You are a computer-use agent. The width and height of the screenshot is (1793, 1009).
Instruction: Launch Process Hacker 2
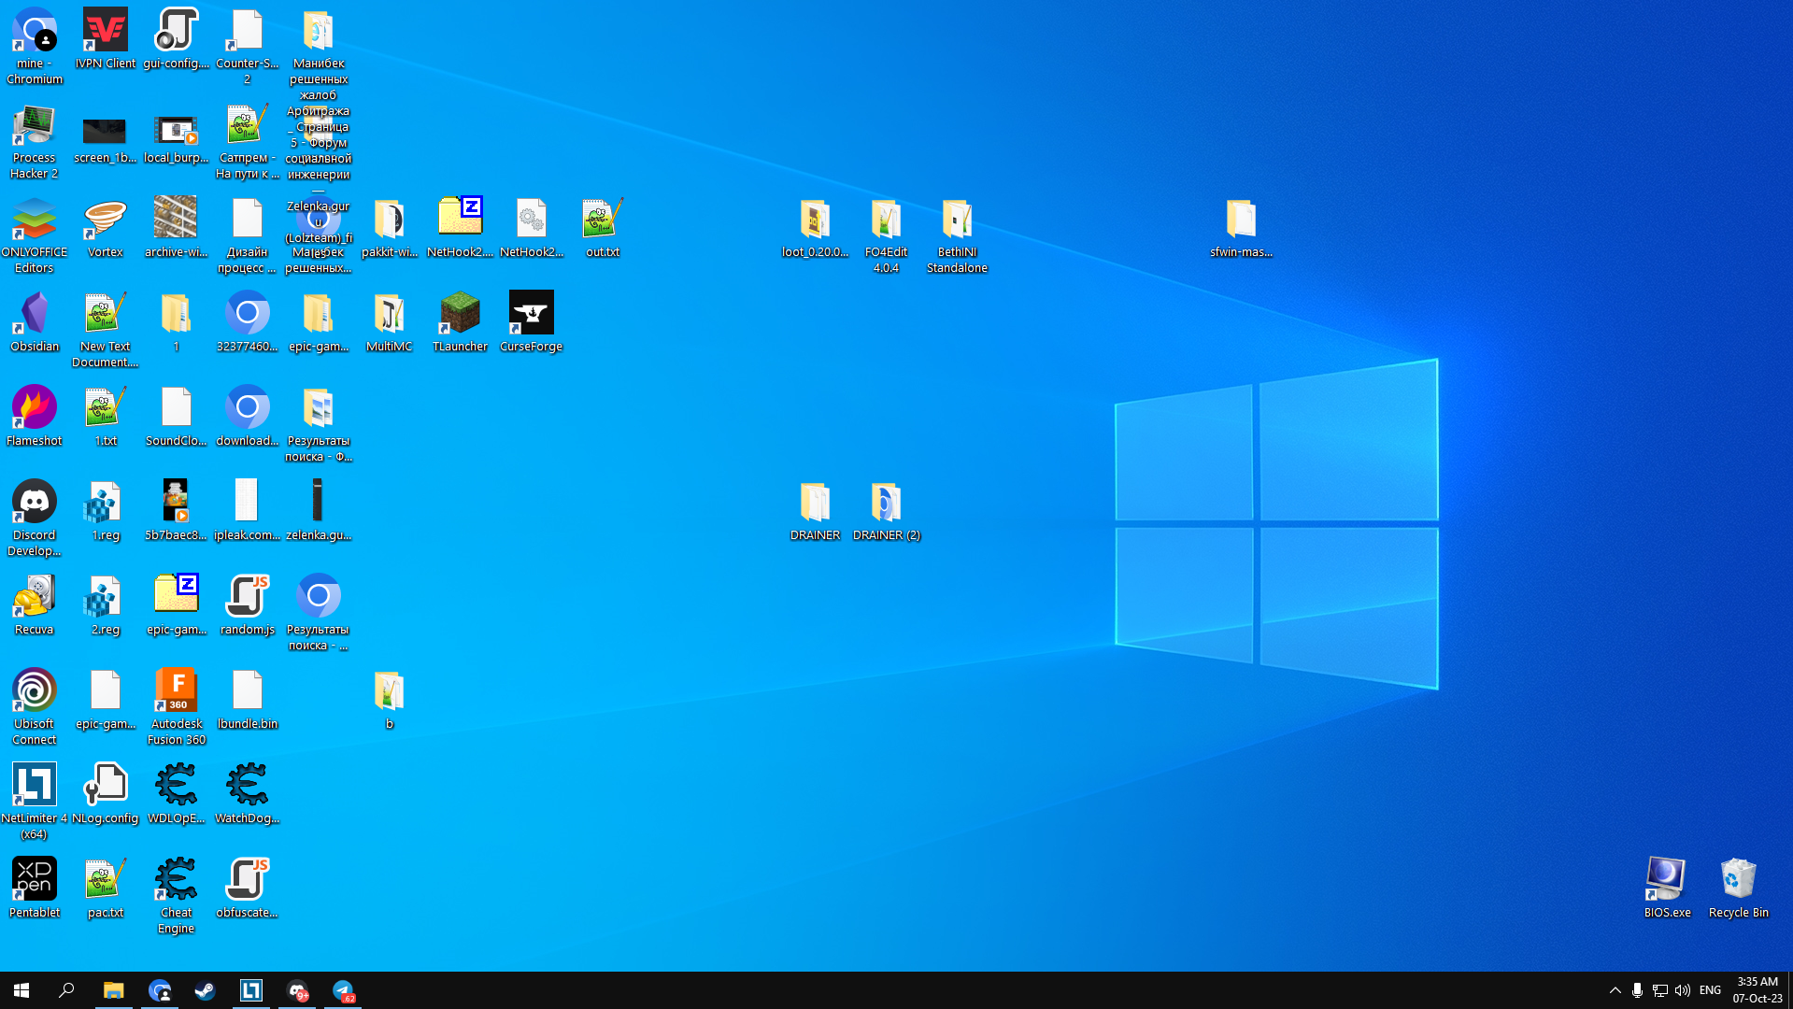35,142
